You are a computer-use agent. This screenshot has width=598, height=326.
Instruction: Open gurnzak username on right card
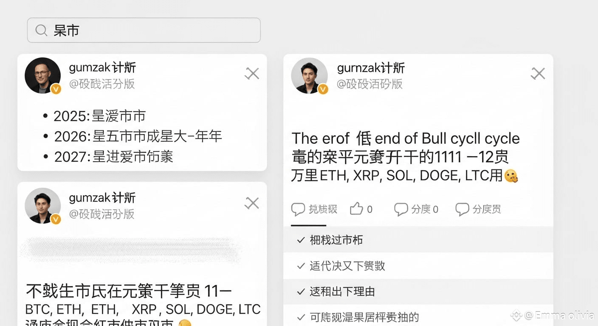tap(371, 67)
